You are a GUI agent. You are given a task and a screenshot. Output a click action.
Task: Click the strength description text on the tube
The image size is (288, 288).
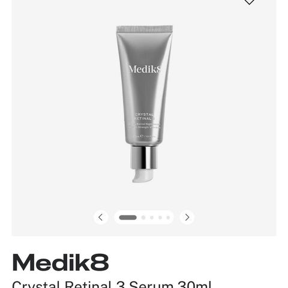pos(145,125)
